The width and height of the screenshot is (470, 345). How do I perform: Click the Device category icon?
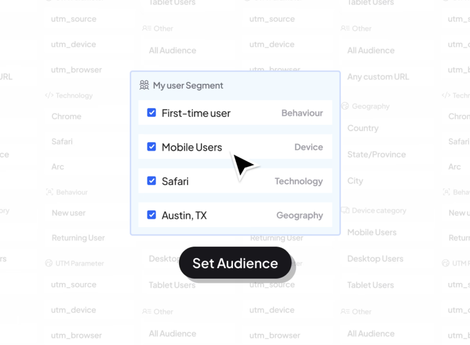[x=345, y=210]
